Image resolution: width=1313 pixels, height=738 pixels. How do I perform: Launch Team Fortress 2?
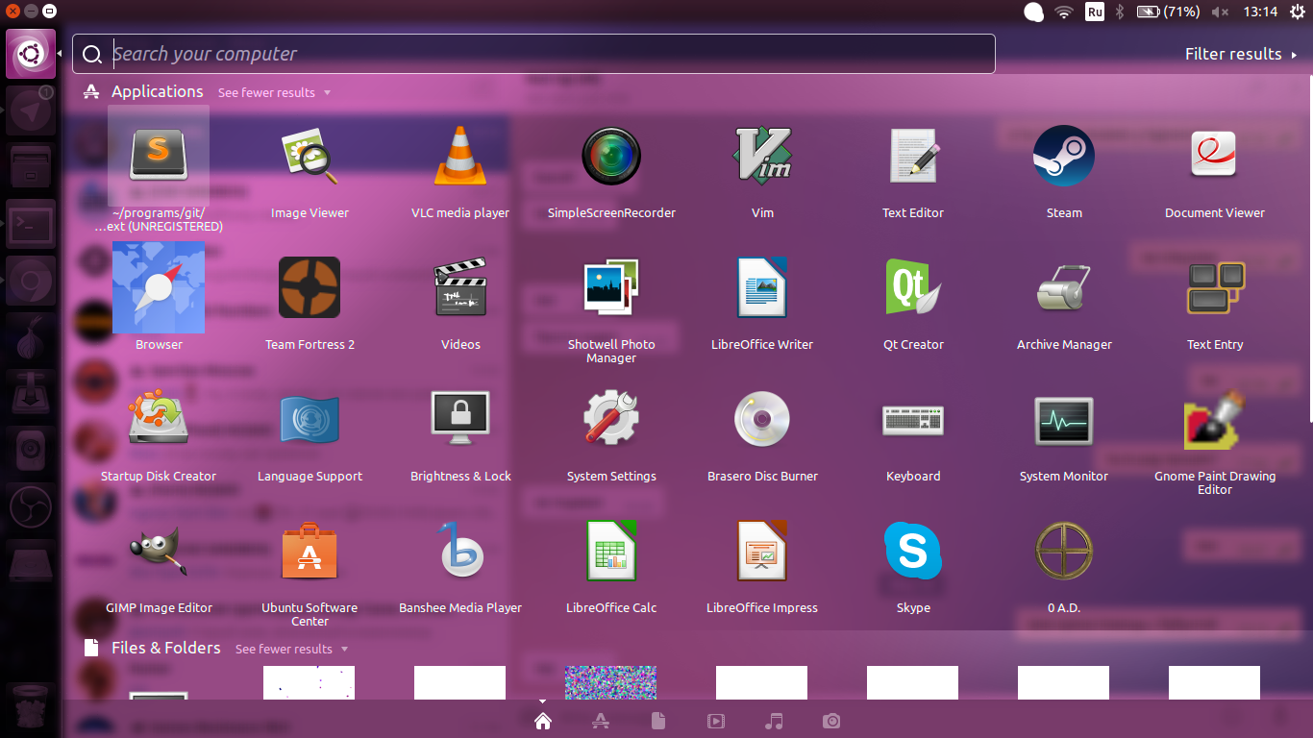coord(310,286)
